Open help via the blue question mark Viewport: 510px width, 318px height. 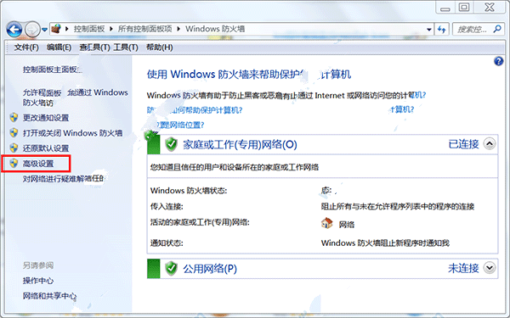point(498,61)
